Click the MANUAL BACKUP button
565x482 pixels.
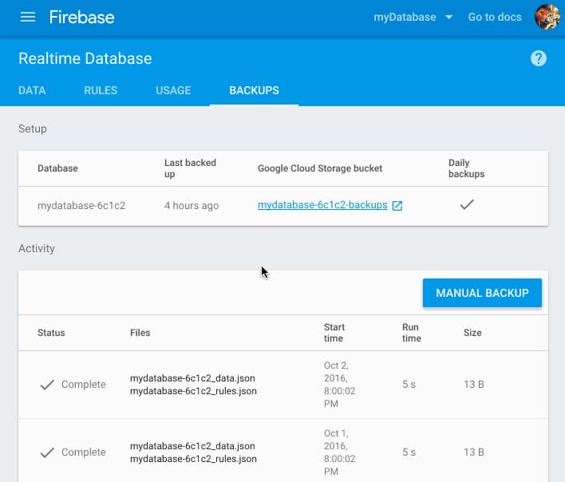click(482, 293)
